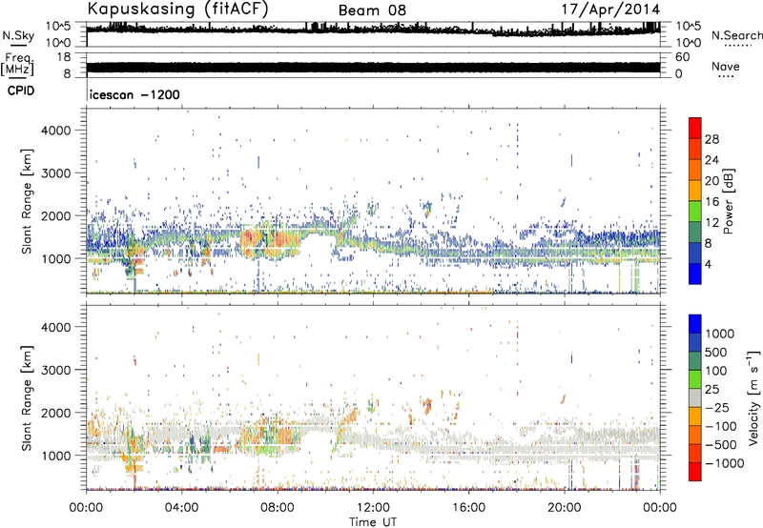The width and height of the screenshot is (763, 528).
Task: Click the 1000 tick on Velocity colorbar
Action: [x=720, y=334]
